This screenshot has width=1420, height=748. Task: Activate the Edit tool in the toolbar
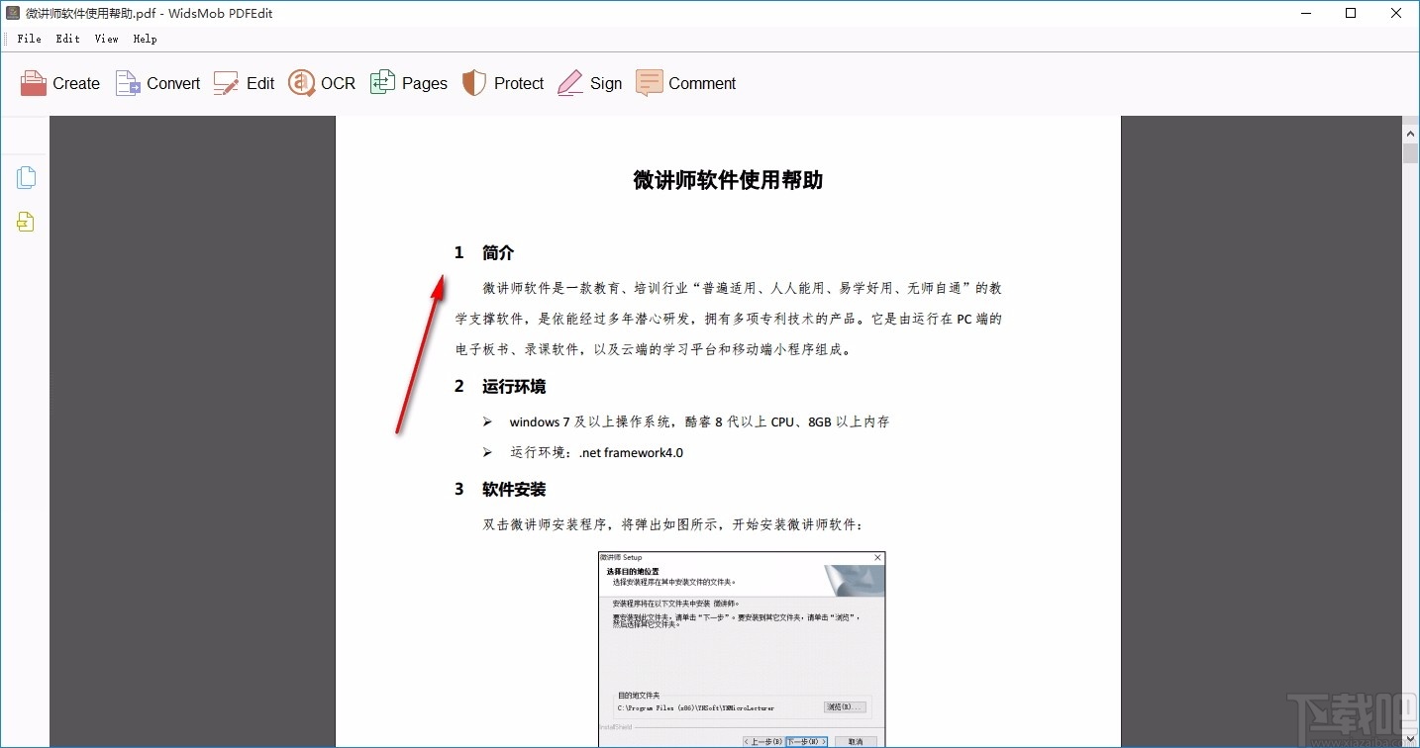pyautogui.click(x=244, y=83)
